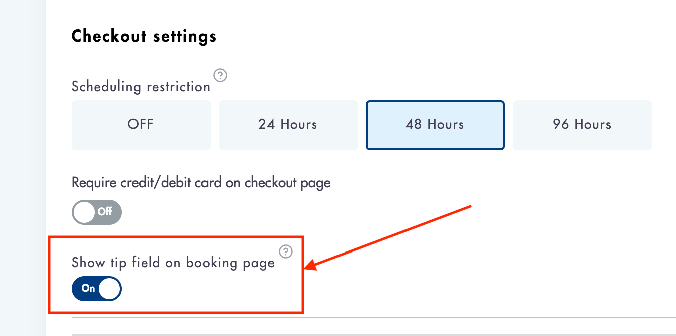Click the grey knob of the card toggle
The image size is (676, 336).
point(84,212)
